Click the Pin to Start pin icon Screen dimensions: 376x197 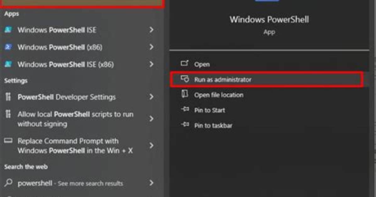185,109
